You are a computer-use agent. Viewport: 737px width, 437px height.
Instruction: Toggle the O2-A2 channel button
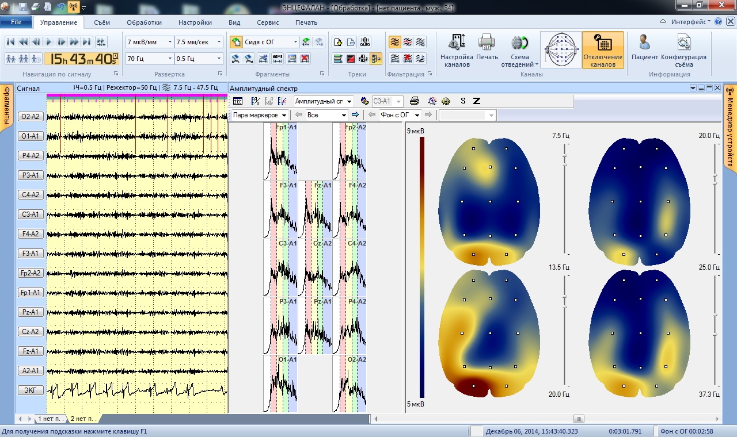[x=31, y=117]
